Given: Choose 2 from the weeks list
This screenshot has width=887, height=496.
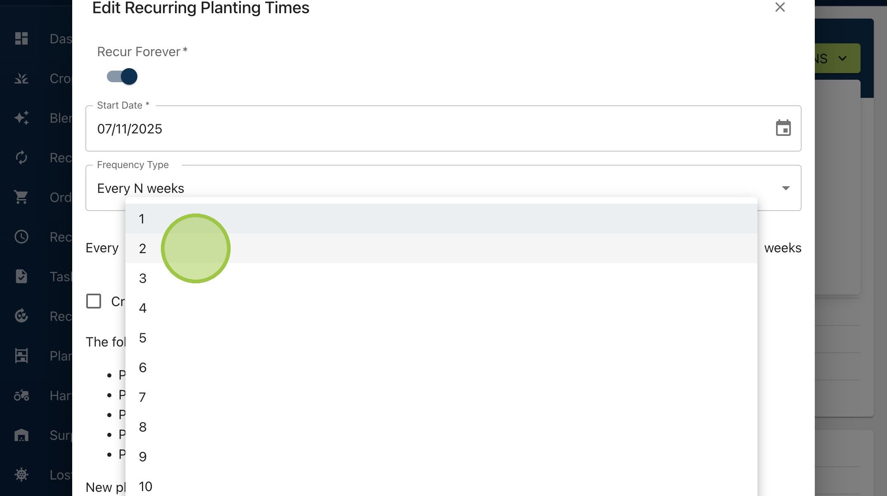Looking at the screenshot, I should pyautogui.click(x=441, y=249).
